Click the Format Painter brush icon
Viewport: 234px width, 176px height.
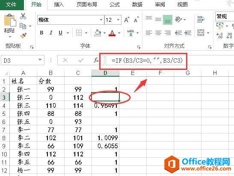tap(23, 35)
